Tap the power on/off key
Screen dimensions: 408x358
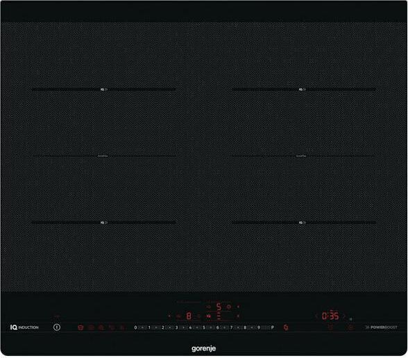(57, 327)
